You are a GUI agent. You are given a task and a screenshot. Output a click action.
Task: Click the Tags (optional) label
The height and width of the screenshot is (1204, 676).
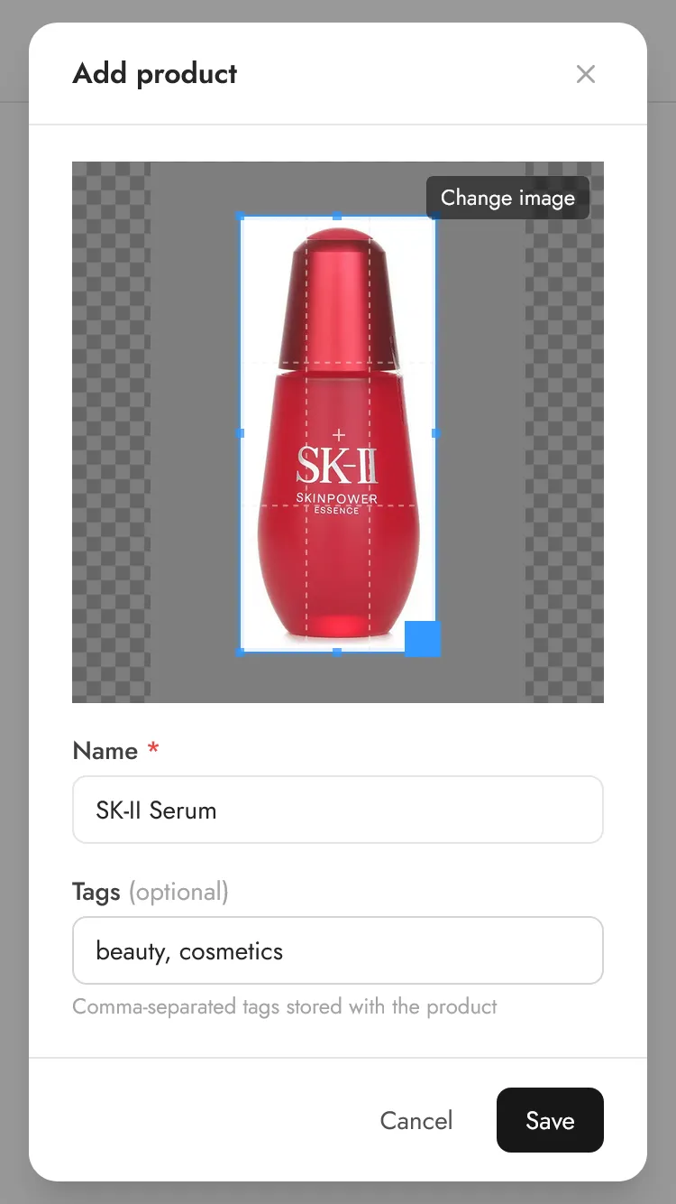coord(151,892)
